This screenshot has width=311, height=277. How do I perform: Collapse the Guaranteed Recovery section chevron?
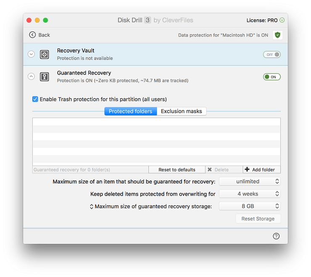point(31,76)
